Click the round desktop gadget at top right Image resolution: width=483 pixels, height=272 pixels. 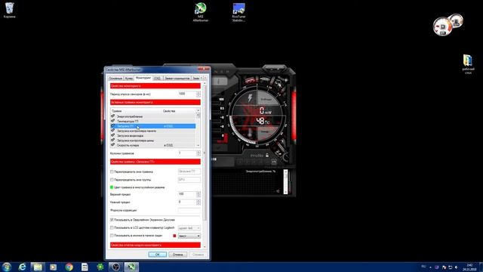[443, 26]
